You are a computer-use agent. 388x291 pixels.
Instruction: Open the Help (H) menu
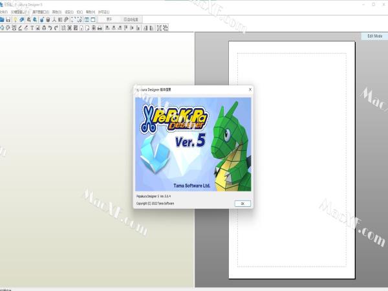pos(91,12)
